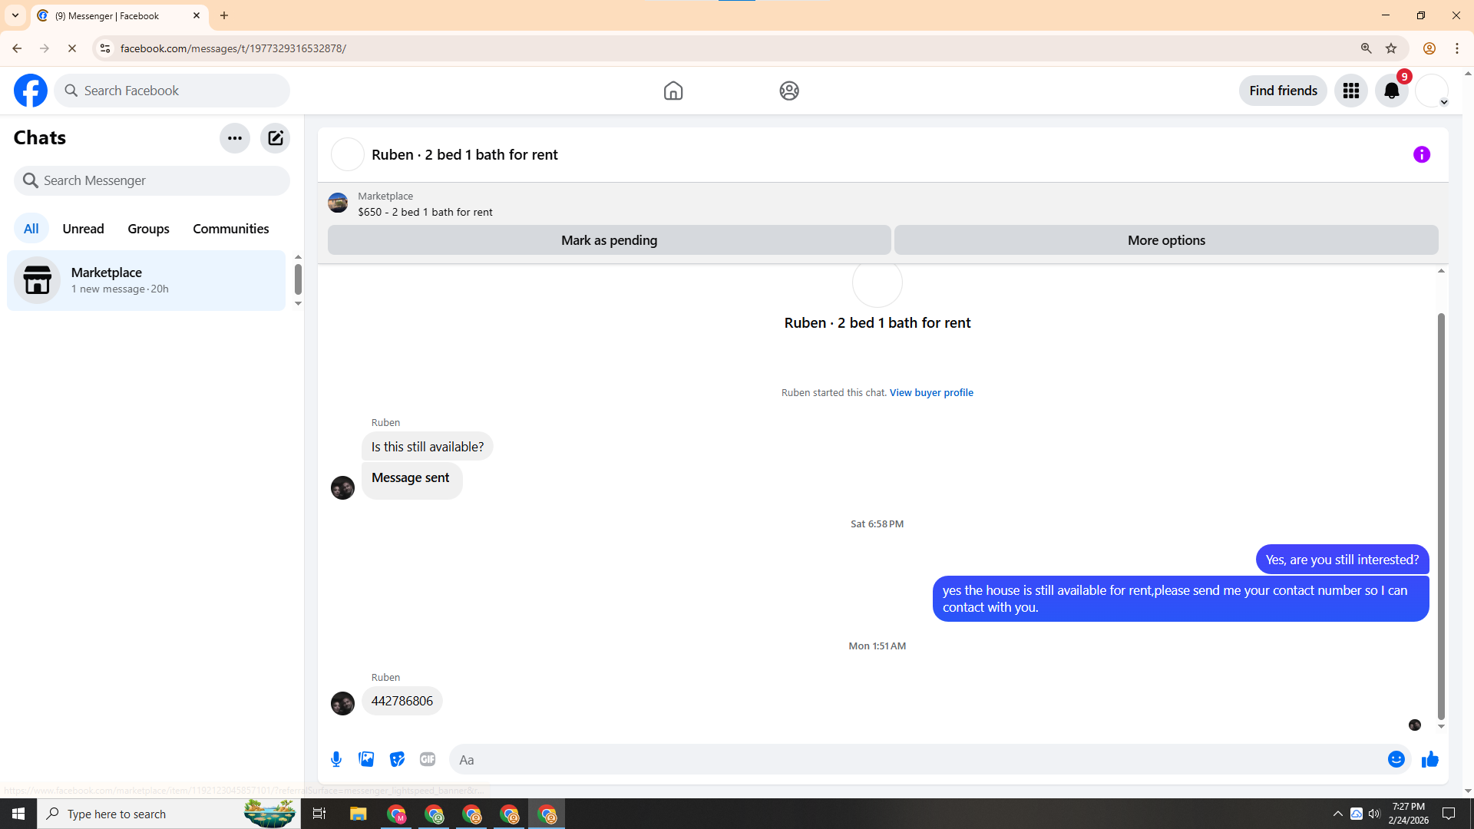Click the Mark as pending button
This screenshot has height=829, width=1474.
click(x=609, y=240)
